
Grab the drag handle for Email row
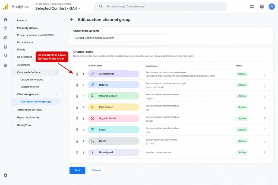pyautogui.click(x=77, y=130)
